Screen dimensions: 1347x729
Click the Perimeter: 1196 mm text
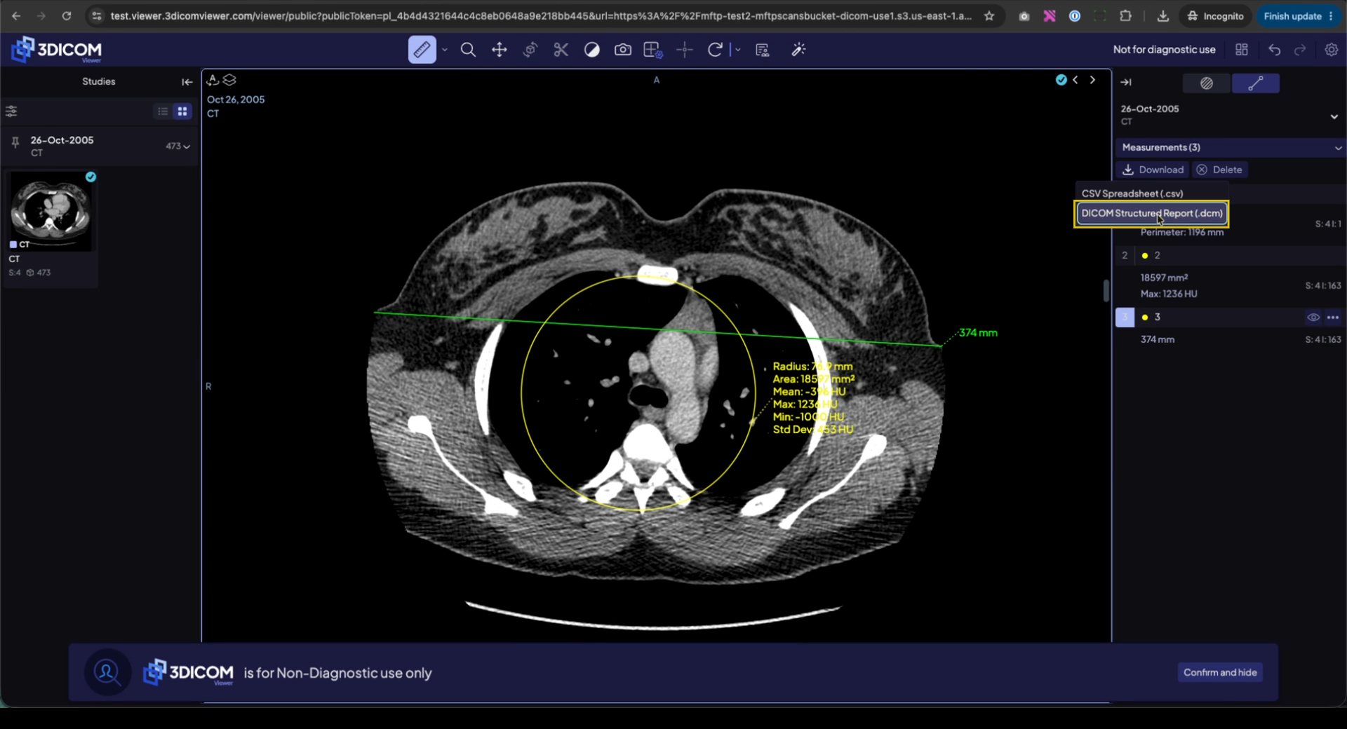point(1182,232)
